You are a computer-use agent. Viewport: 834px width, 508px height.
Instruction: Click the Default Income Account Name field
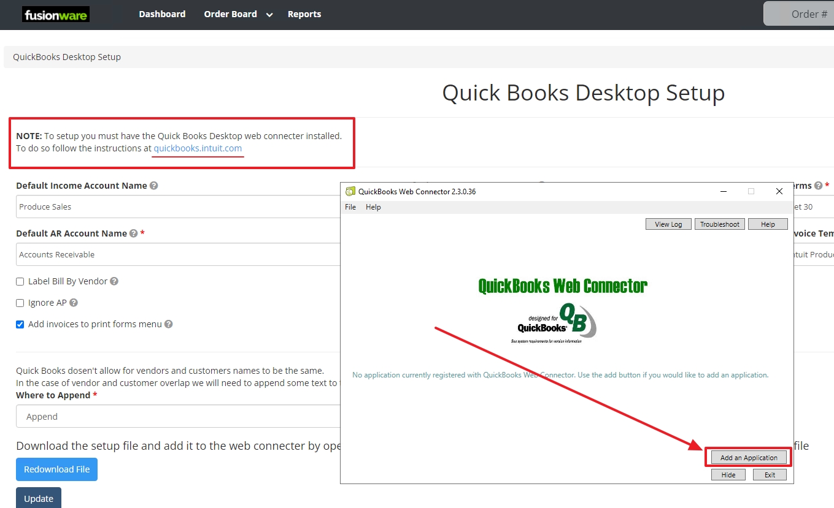point(178,207)
